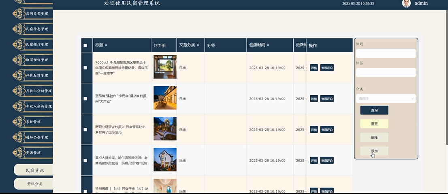Open cover image of 景点大排长龙 article

(165, 160)
